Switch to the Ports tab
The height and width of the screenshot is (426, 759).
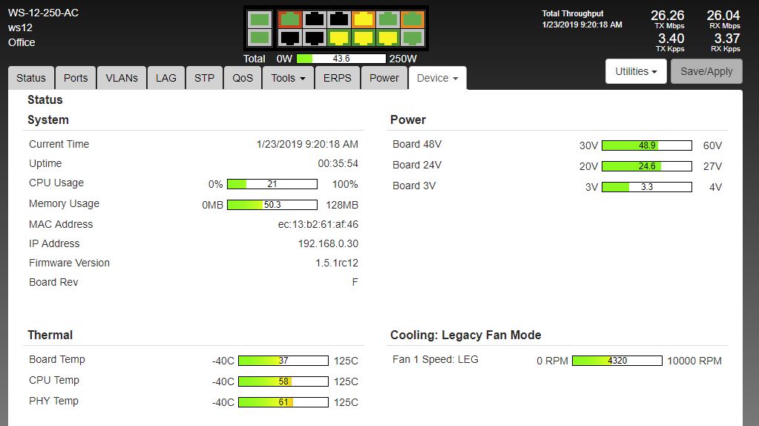[76, 78]
